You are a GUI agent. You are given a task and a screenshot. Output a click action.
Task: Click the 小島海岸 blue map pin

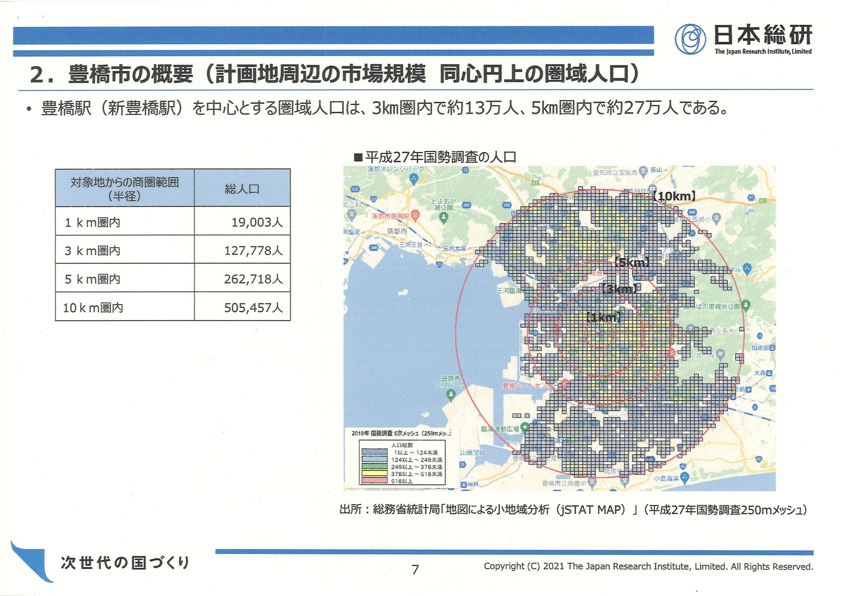[685, 478]
